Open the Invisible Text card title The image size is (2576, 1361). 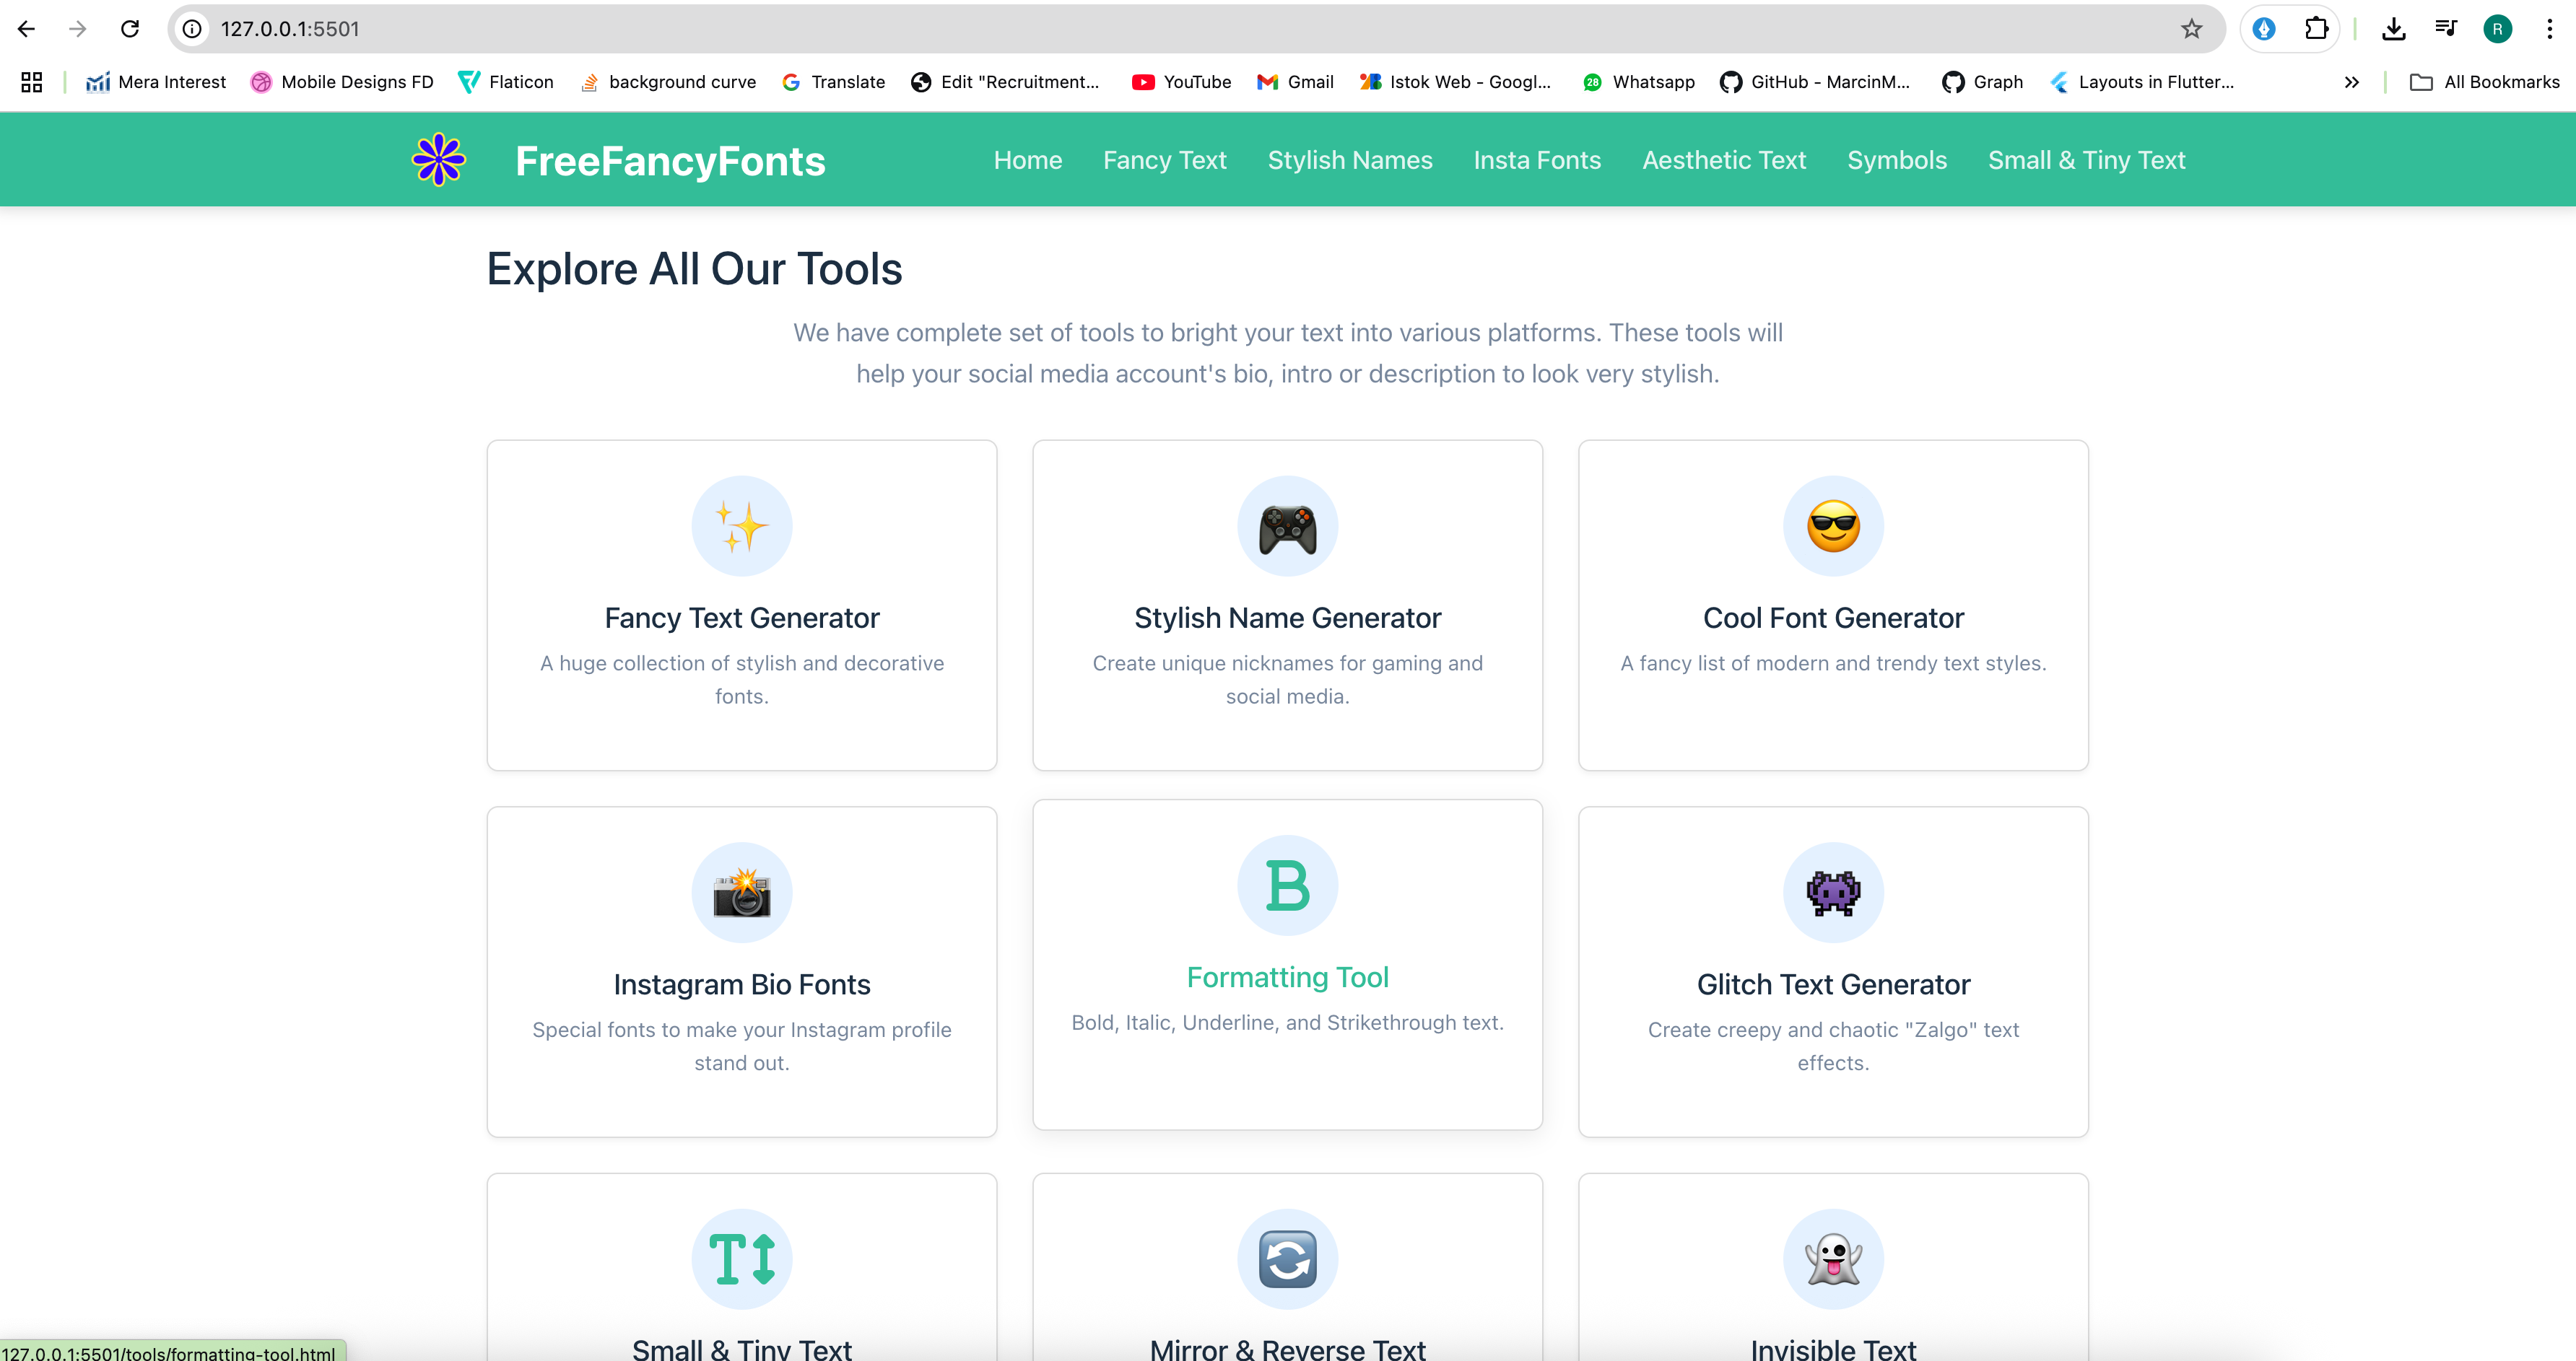tap(1834, 1349)
